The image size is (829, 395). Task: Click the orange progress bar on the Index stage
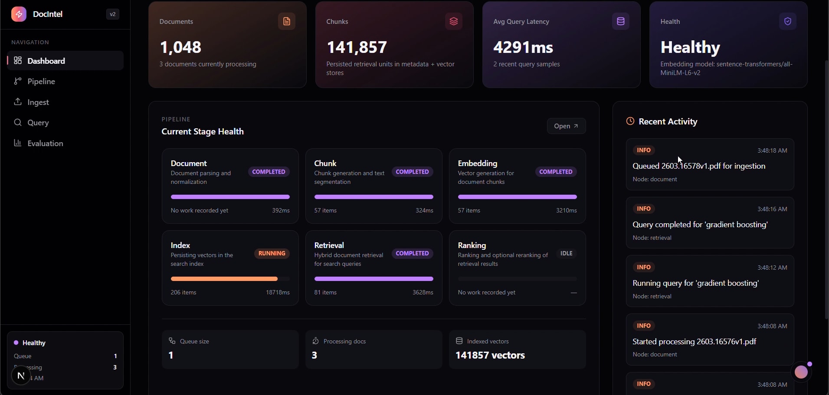point(224,279)
